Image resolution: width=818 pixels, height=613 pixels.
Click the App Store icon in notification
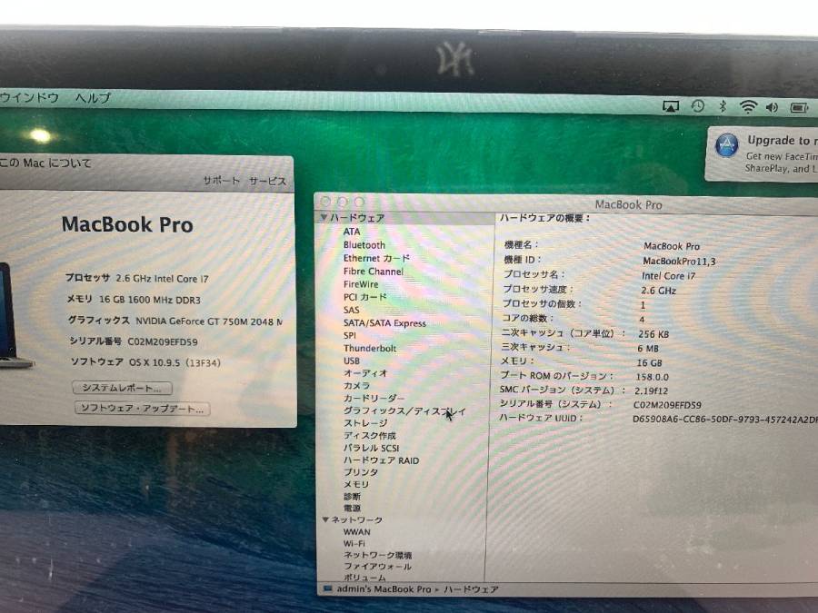[x=726, y=145]
